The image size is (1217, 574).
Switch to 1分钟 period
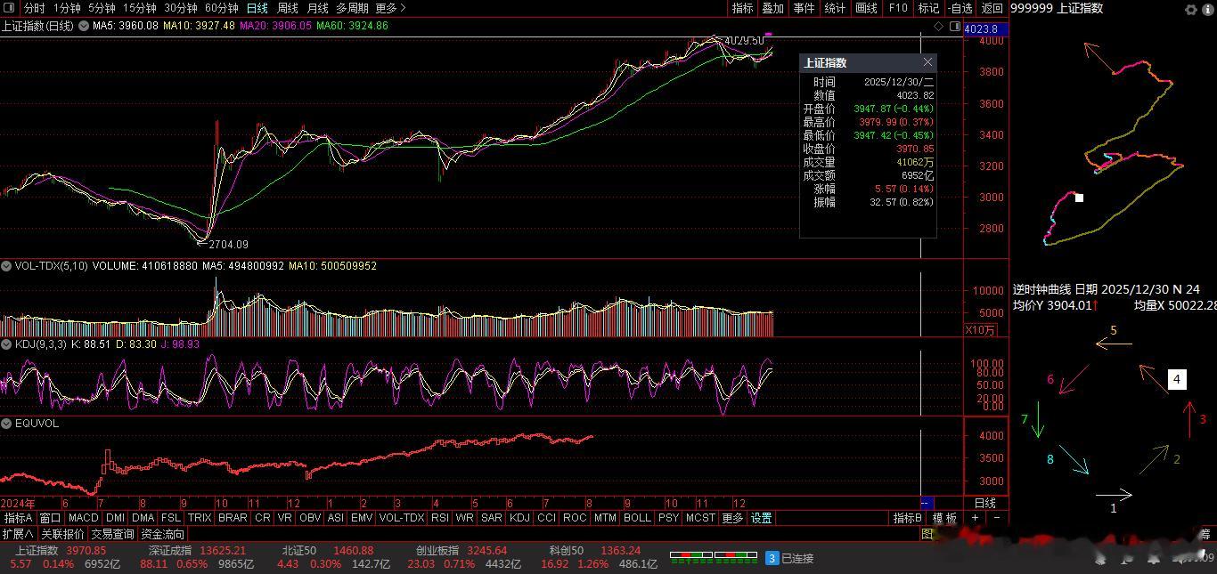(x=67, y=8)
